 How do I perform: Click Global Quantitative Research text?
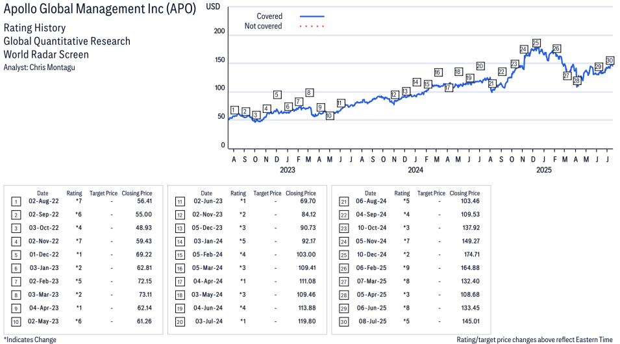(x=67, y=41)
